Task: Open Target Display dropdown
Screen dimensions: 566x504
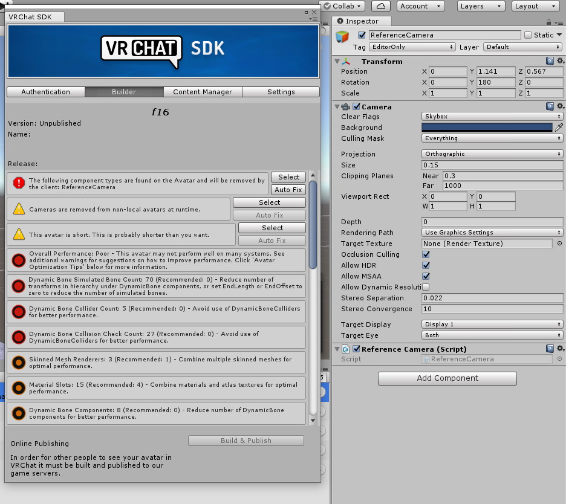Action: click(492, 325)
